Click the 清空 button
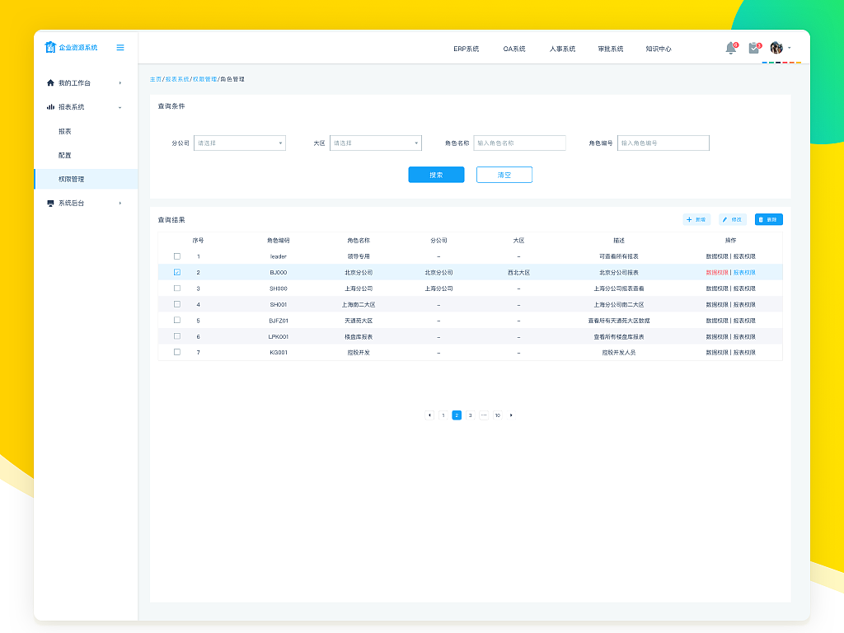This screenshot has width=844, height=633. pyautogui.click(x=504, y=175)
